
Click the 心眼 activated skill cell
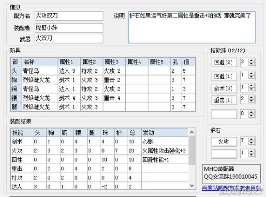(x=165, y=141)
